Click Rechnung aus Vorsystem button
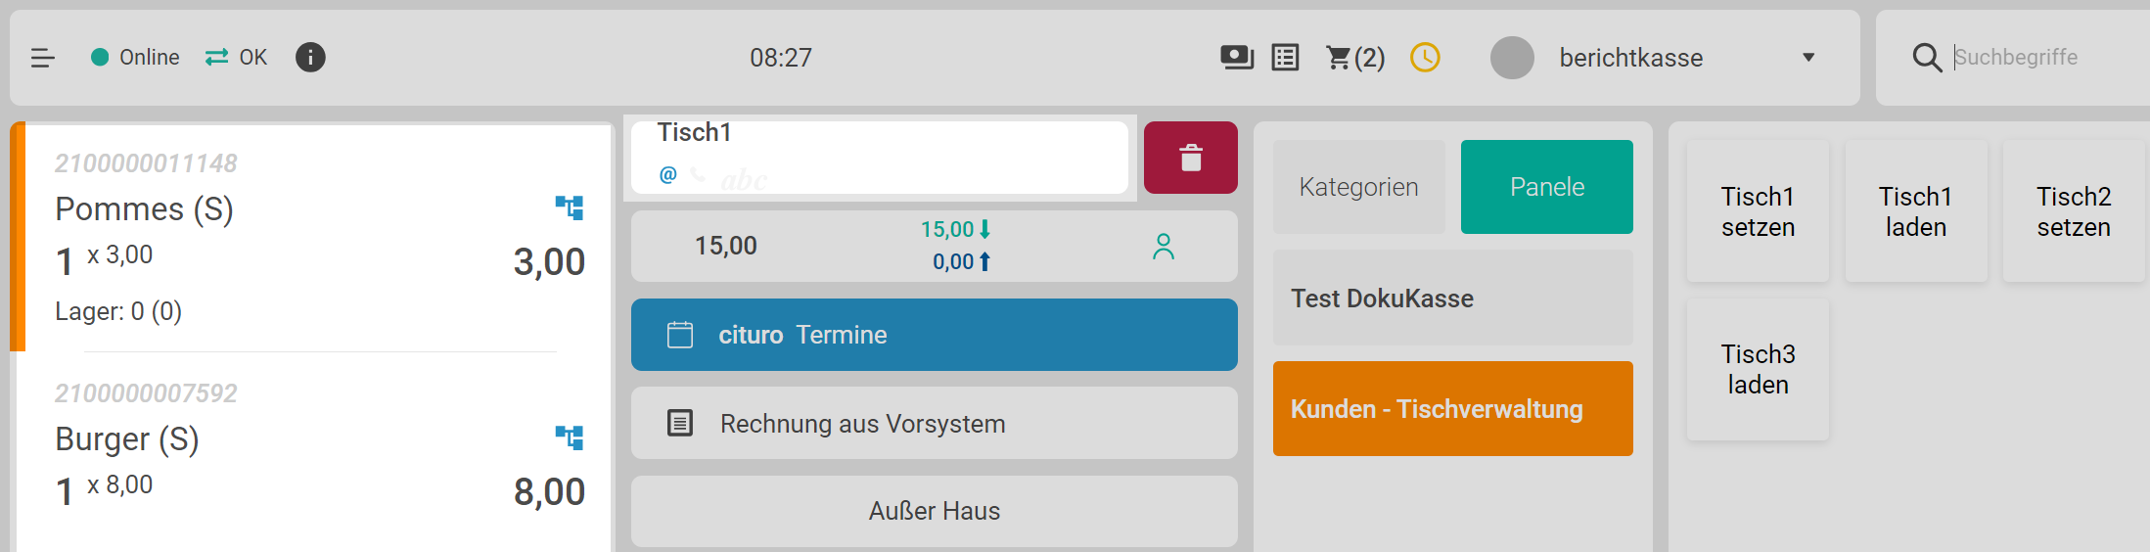Image resolution: width=2150 pixels, height=552 pixels. (x=934, y=423)
